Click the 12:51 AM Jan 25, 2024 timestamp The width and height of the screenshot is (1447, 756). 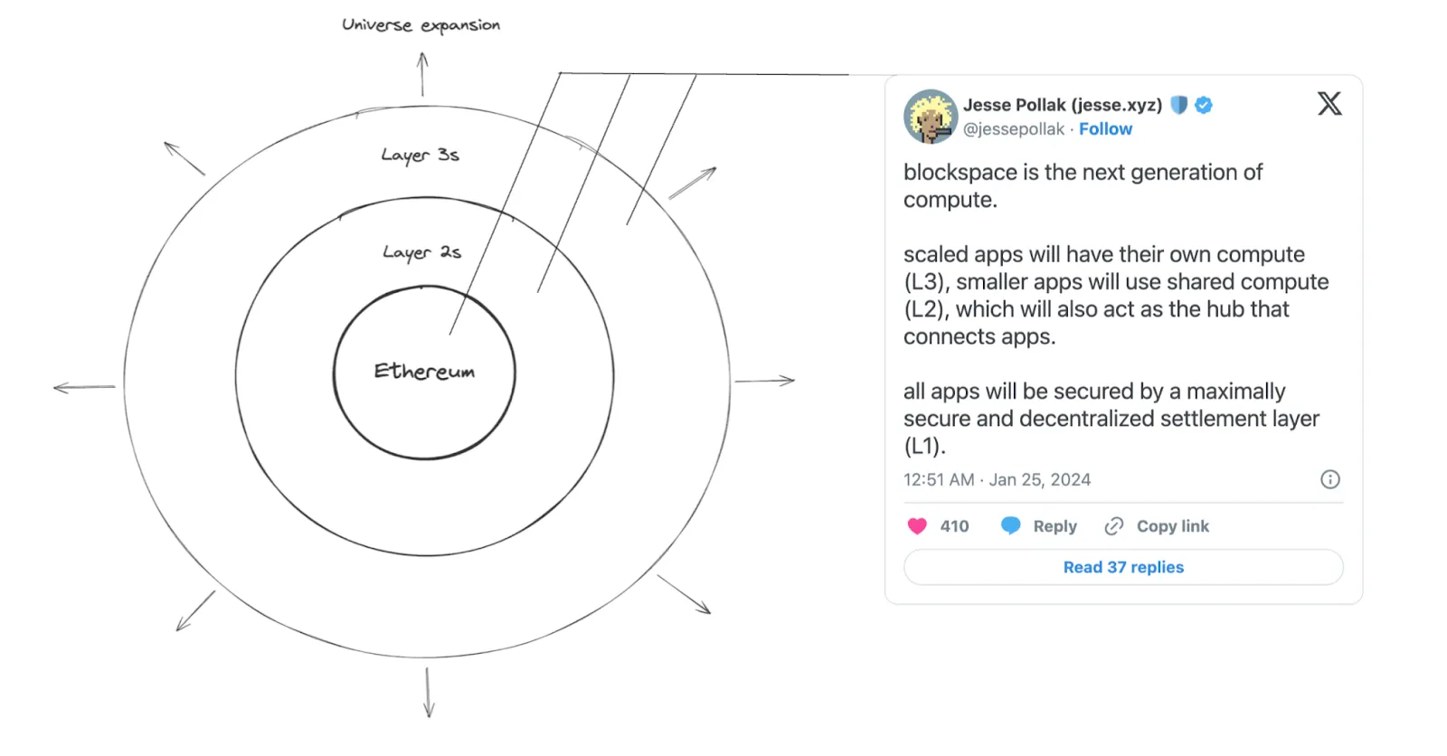pos(997,479)
